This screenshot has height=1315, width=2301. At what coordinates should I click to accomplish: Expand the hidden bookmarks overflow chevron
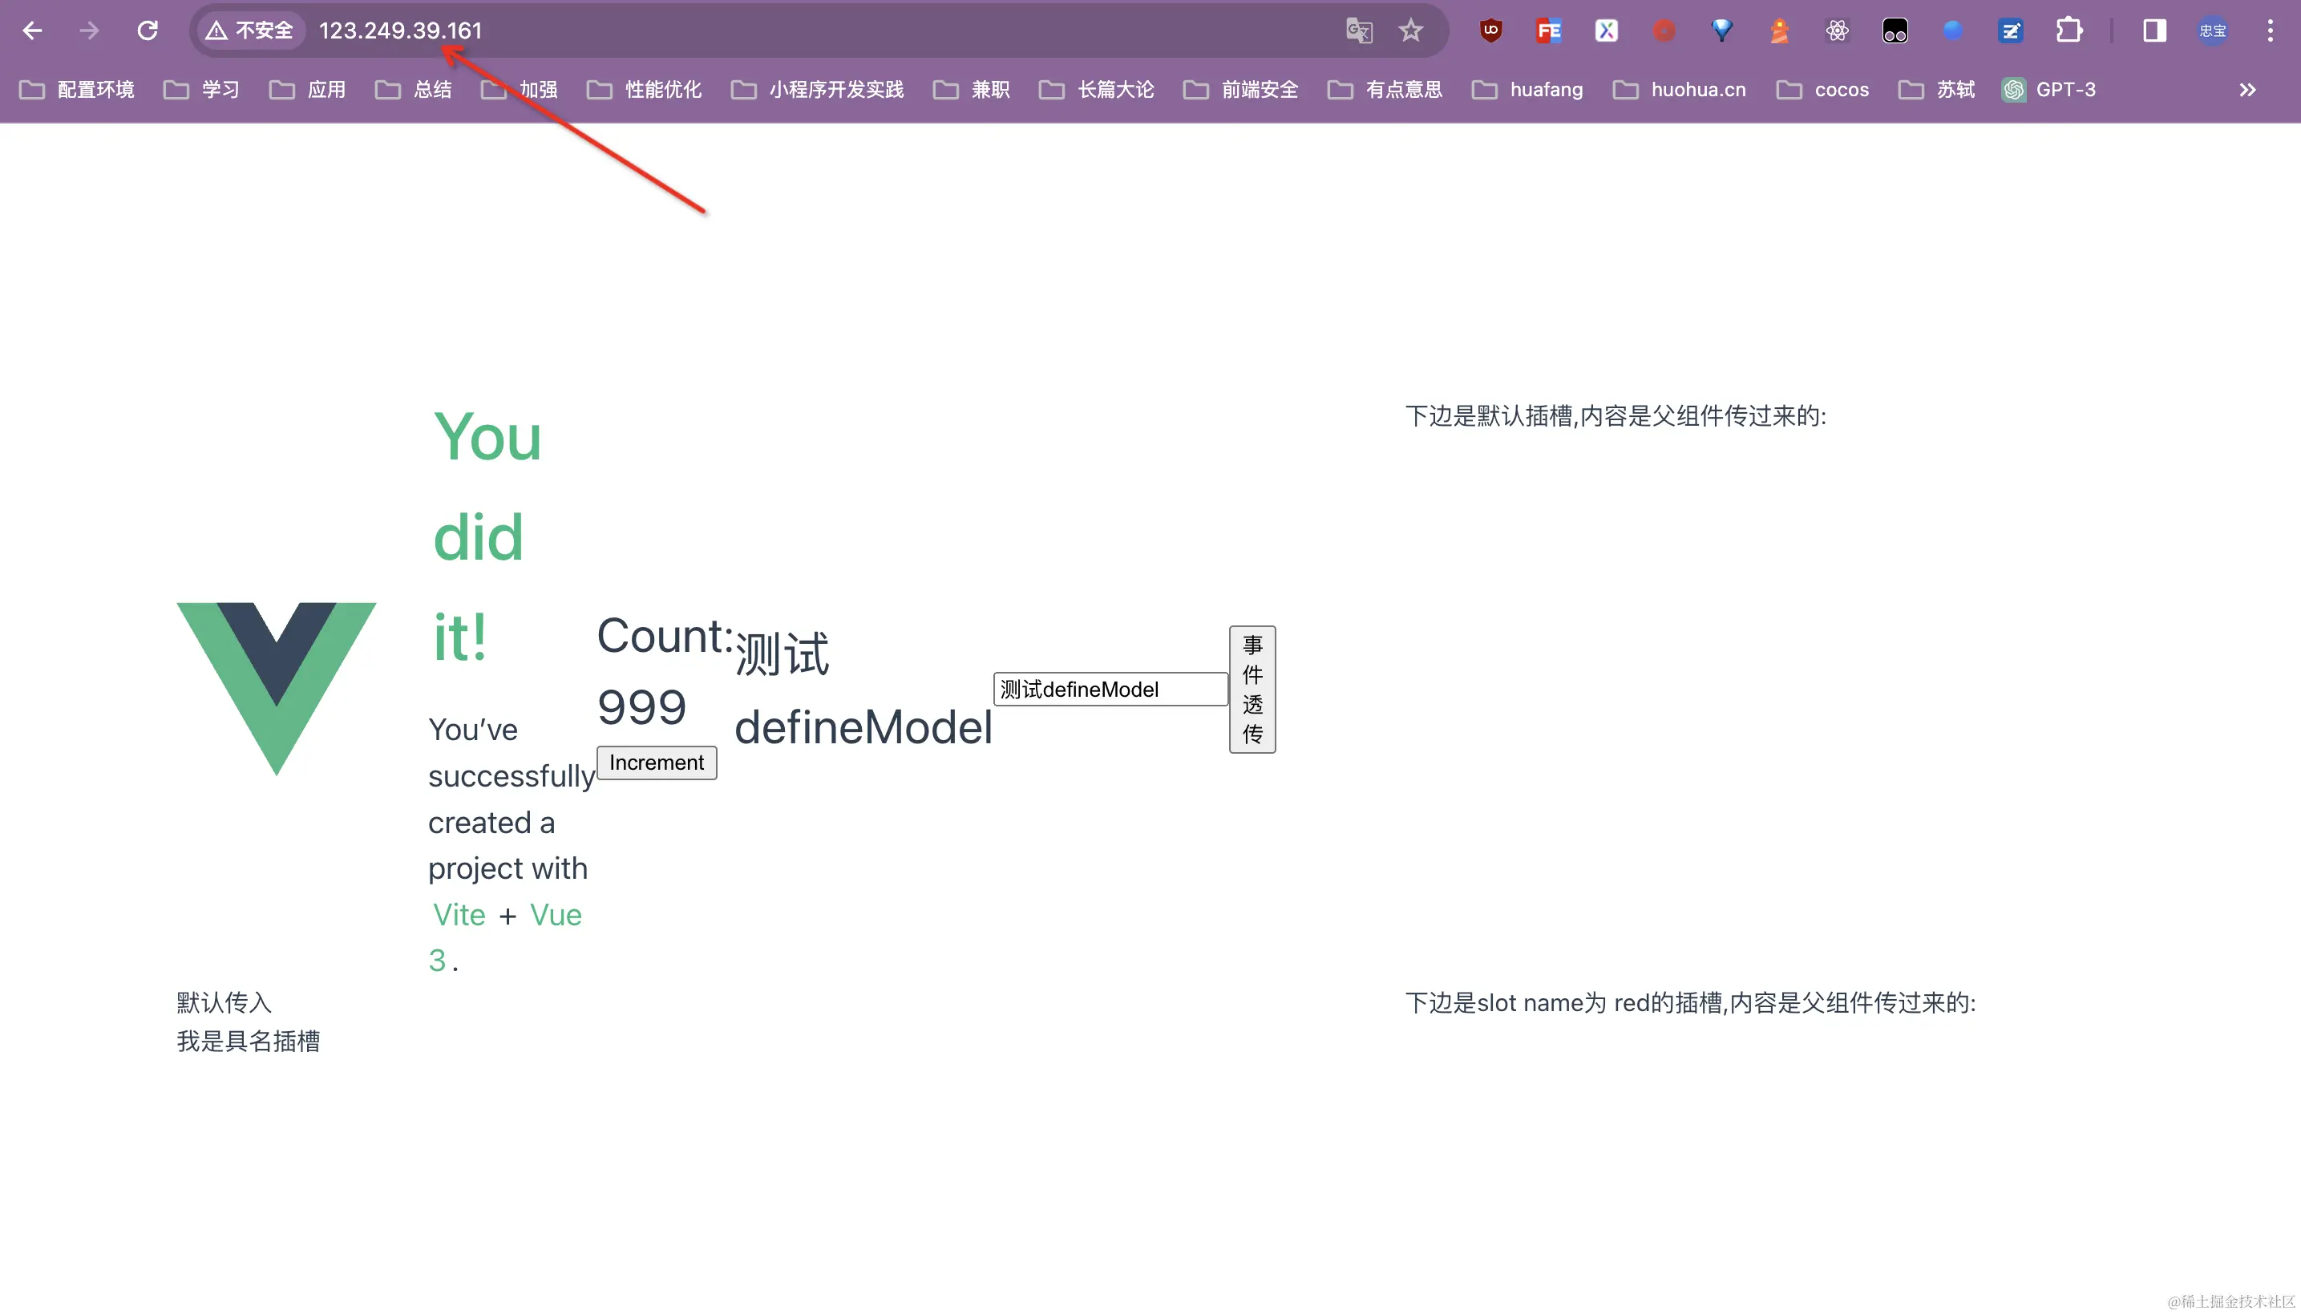2248,90
